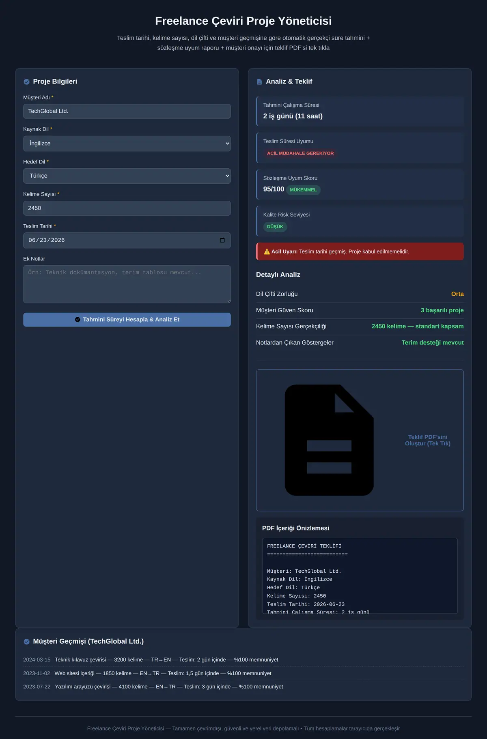Screen dimensions: 487x739
Task: Click the large black PDF document icon
Action: [329, 440]
